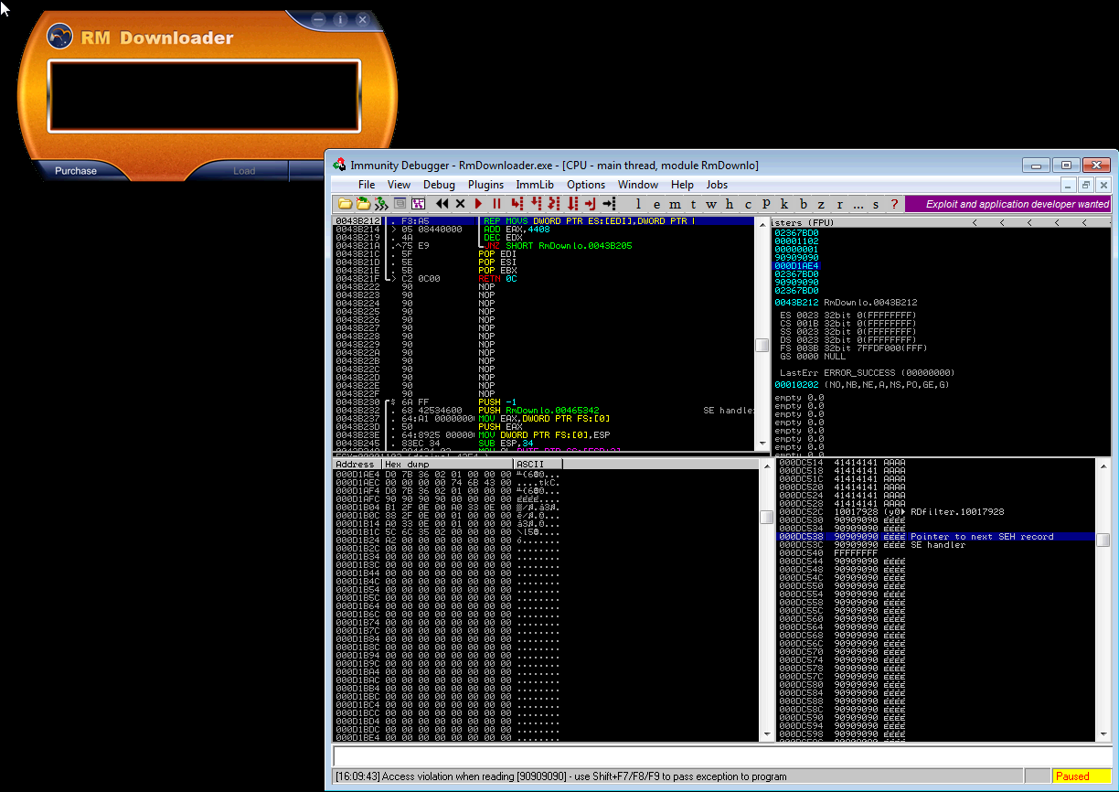
Task: Open Patches window with the 'P' button
Action: [766, 203]
